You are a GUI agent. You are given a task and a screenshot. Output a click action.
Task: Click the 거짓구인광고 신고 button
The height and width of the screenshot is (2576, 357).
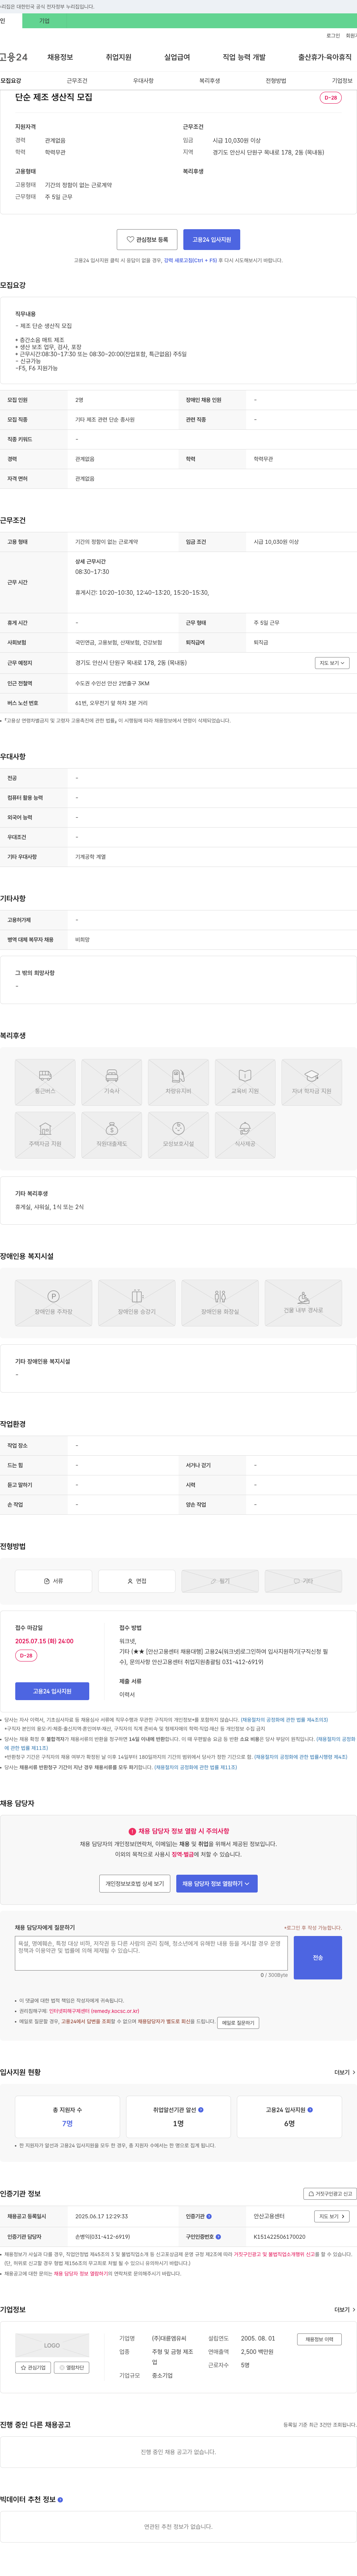coord(329,2194)
